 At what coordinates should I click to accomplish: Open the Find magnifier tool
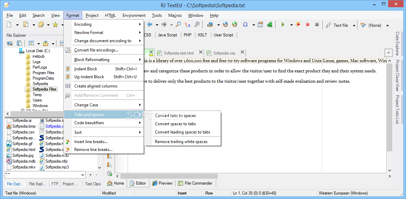pyautogui.click(x=179, y=24)
